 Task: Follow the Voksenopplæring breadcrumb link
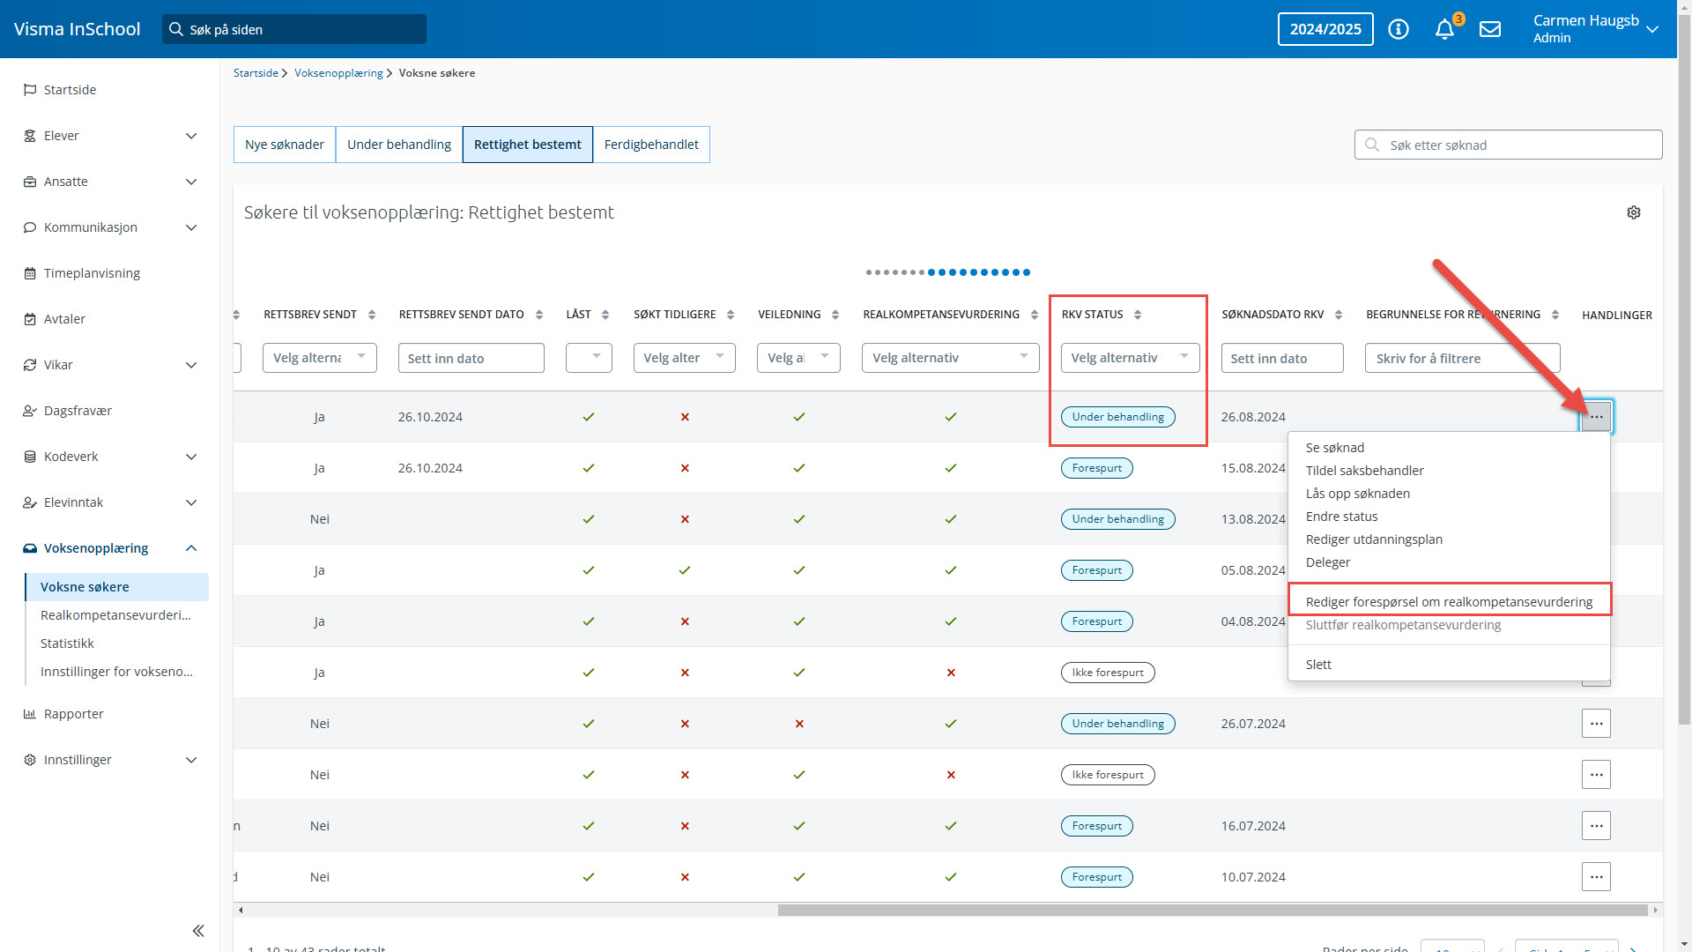pos(338,73)
